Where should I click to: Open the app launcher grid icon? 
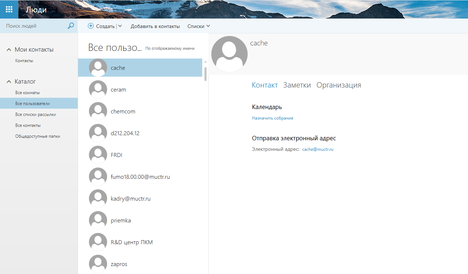(9, 9)
